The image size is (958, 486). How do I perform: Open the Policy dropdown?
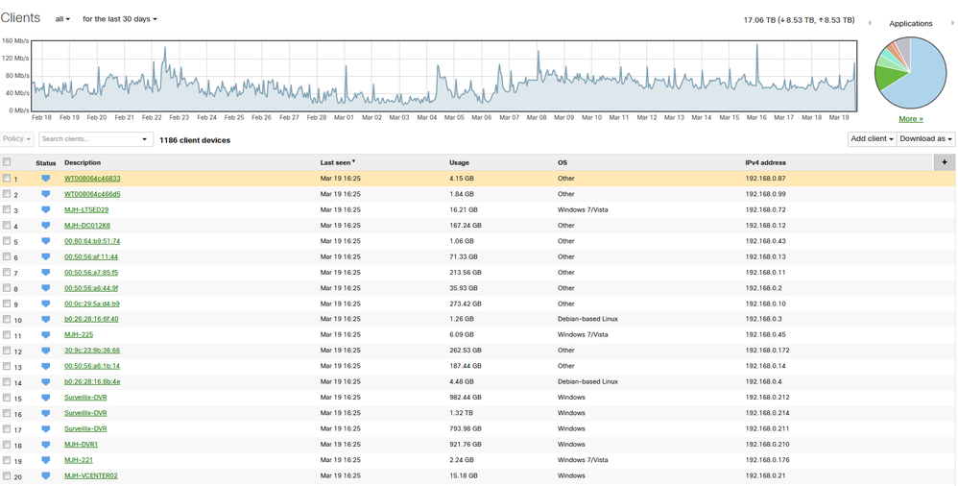pyautogui.click(x=16, y=139)
